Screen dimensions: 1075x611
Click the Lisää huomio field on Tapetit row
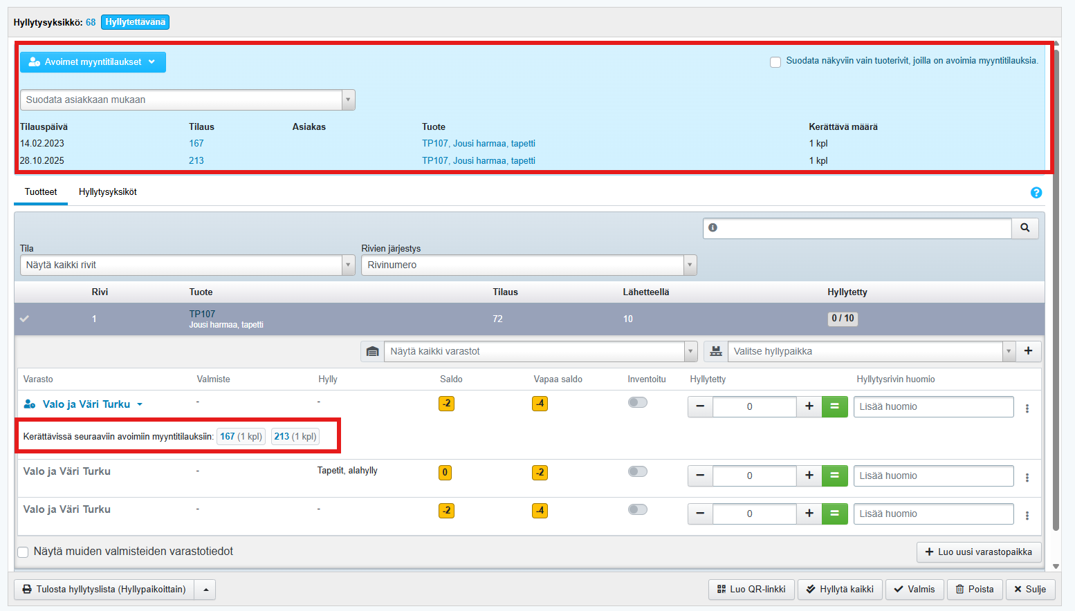[x=932, y=476]
